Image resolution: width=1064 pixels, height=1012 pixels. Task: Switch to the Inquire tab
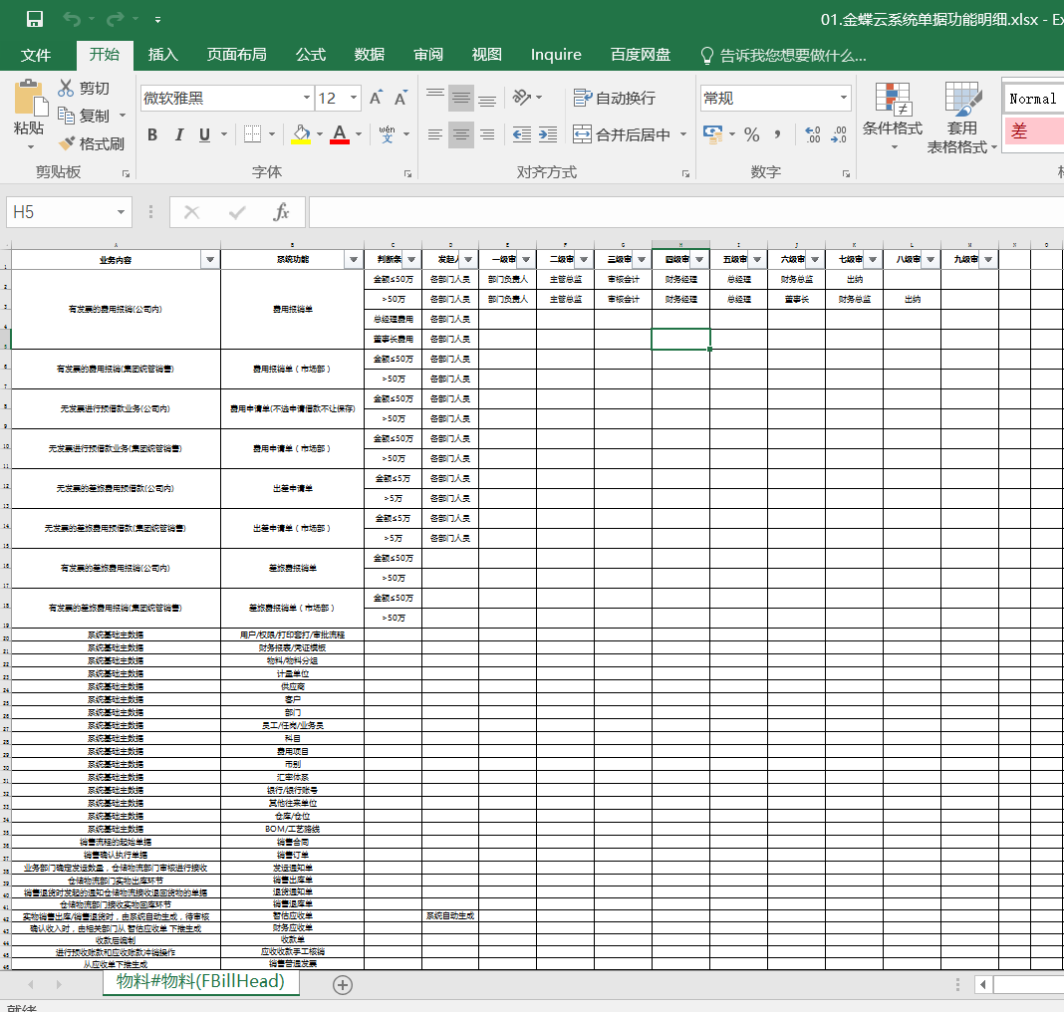[x=556, y=55]
